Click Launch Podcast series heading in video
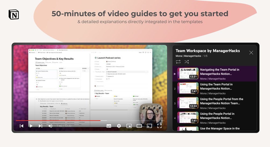Image resolution: width=270 pixels, height=147 pixels. (109, 58)
